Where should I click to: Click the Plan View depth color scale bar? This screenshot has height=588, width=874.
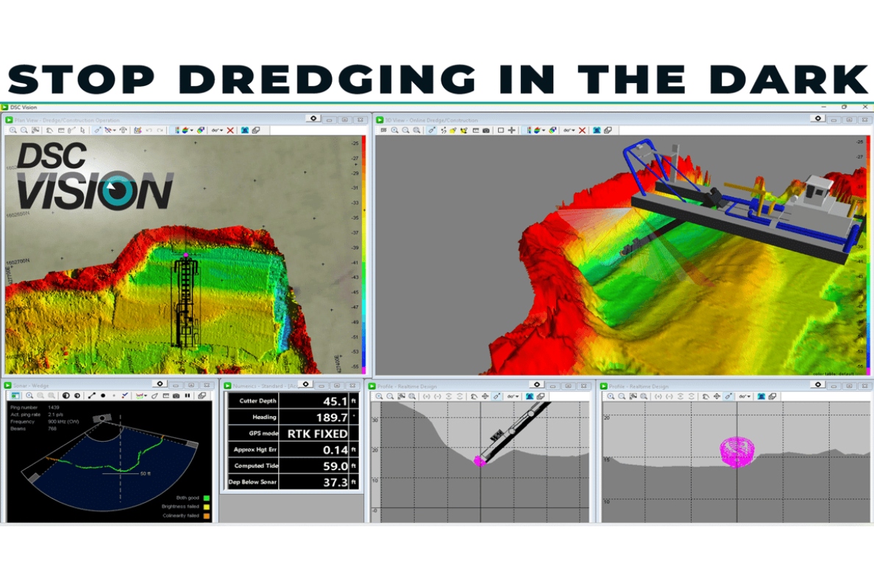click(x=364, y=254)
